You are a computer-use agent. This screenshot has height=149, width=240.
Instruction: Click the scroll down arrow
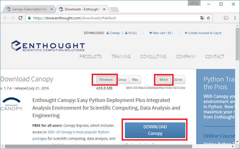pos(237,142)
